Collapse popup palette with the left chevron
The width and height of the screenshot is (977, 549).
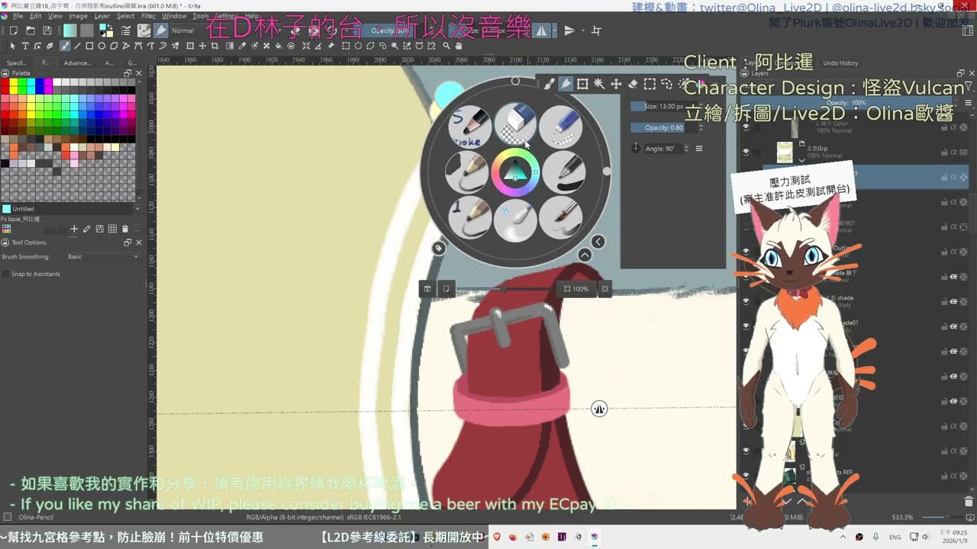[598, 242]
